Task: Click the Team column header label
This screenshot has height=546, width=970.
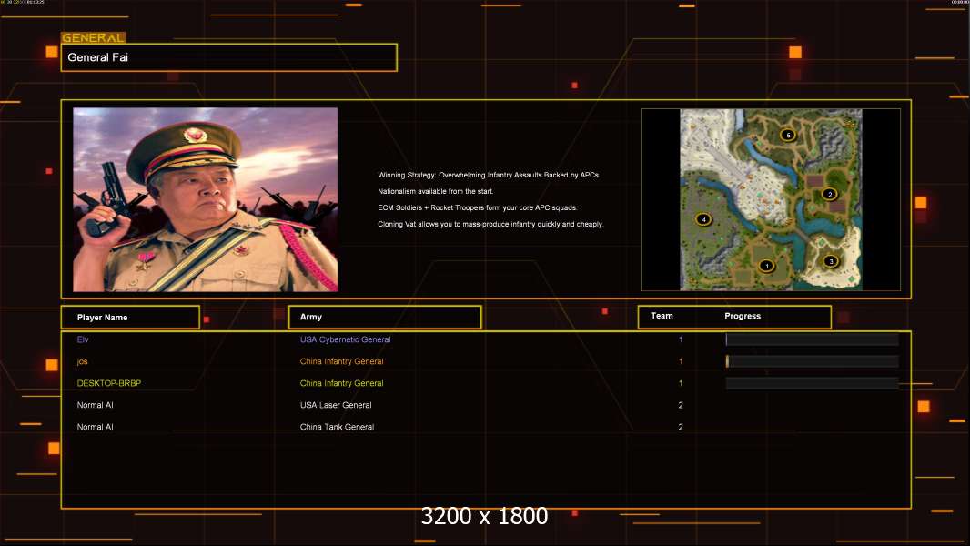Action: 662,316
